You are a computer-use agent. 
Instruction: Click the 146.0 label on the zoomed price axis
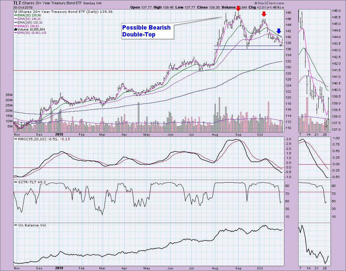[x=337, y=11]
